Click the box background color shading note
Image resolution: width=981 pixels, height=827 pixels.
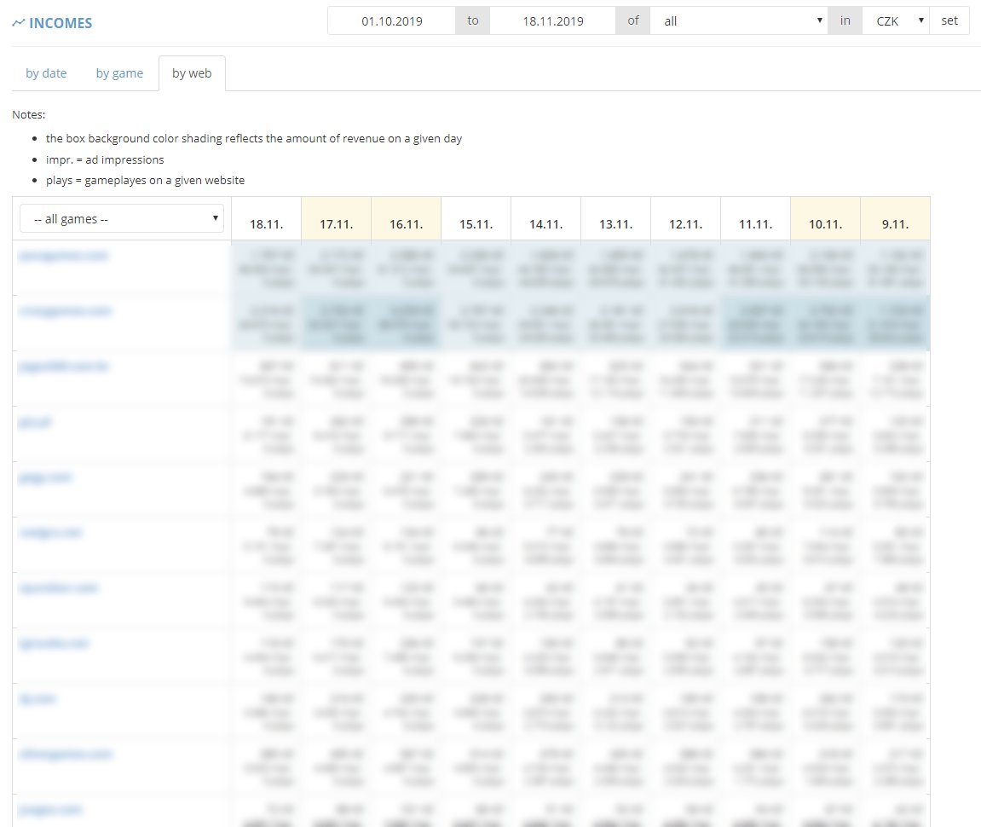254,138
